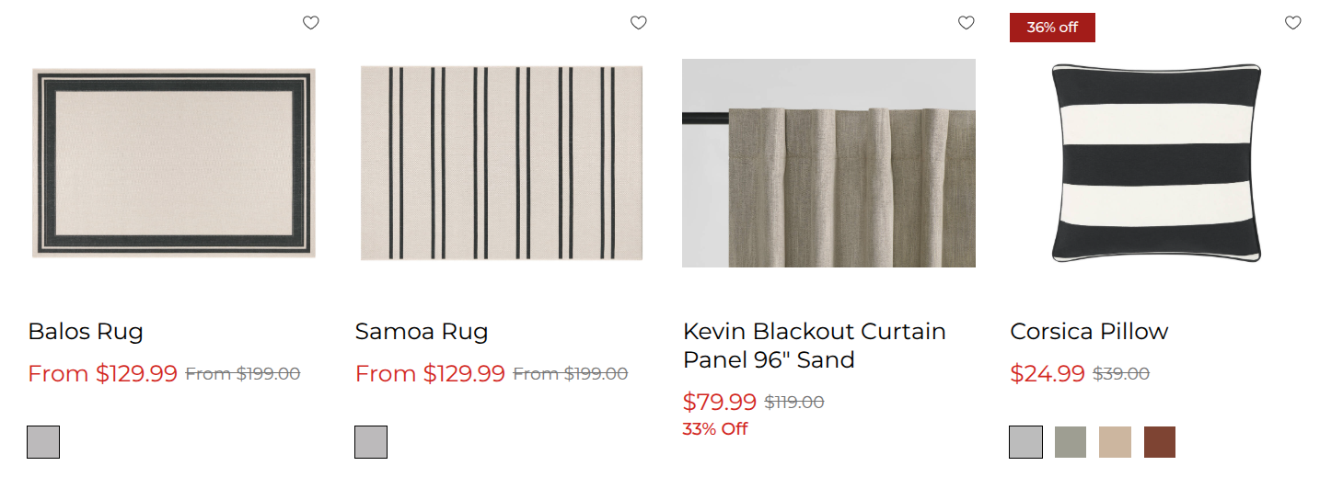This screenshot has height=500, width=1343.
Task: Visit the Corsica Pillow title link
Action: pos(1089,331)
